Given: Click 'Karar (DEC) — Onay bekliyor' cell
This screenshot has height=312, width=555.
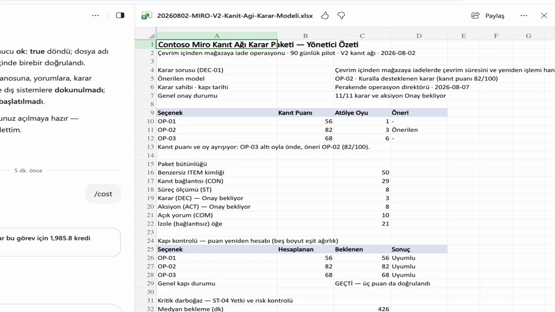Looking at the screenshot, I should [x=217, y=198].
